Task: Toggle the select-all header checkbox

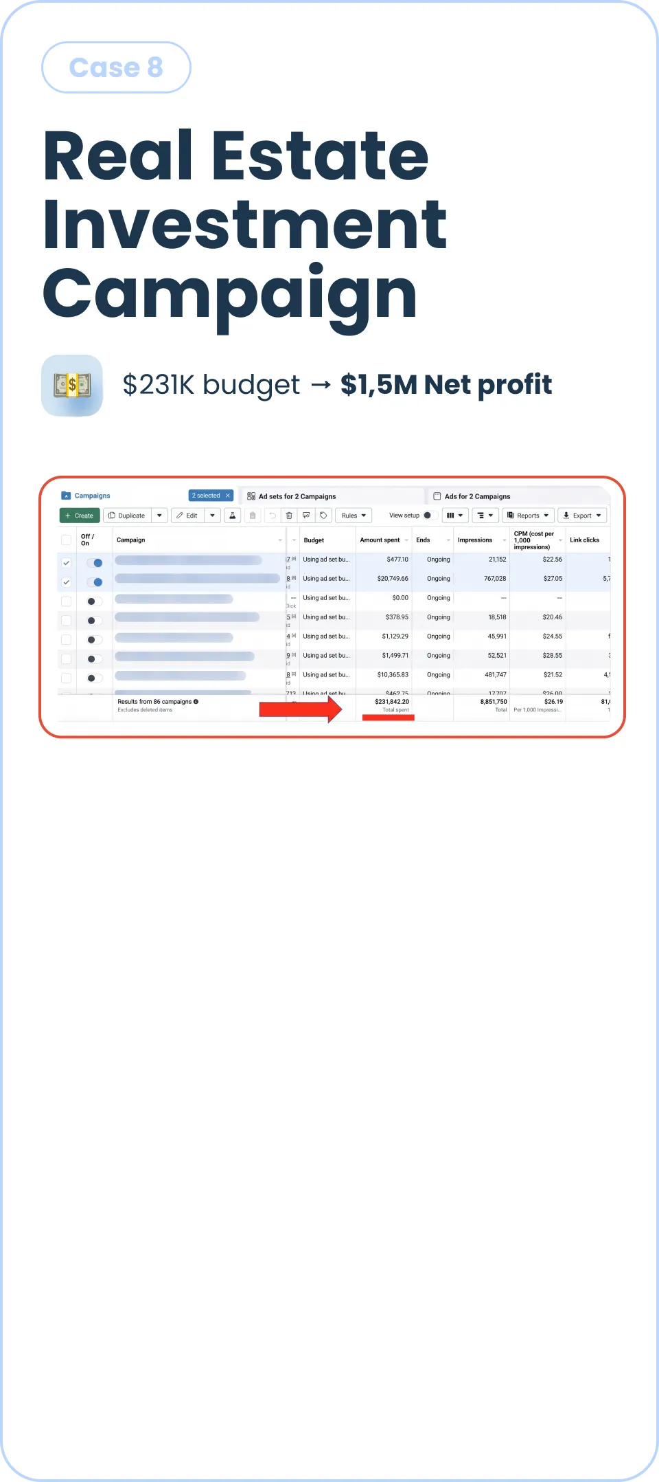Action: (67, 540)
